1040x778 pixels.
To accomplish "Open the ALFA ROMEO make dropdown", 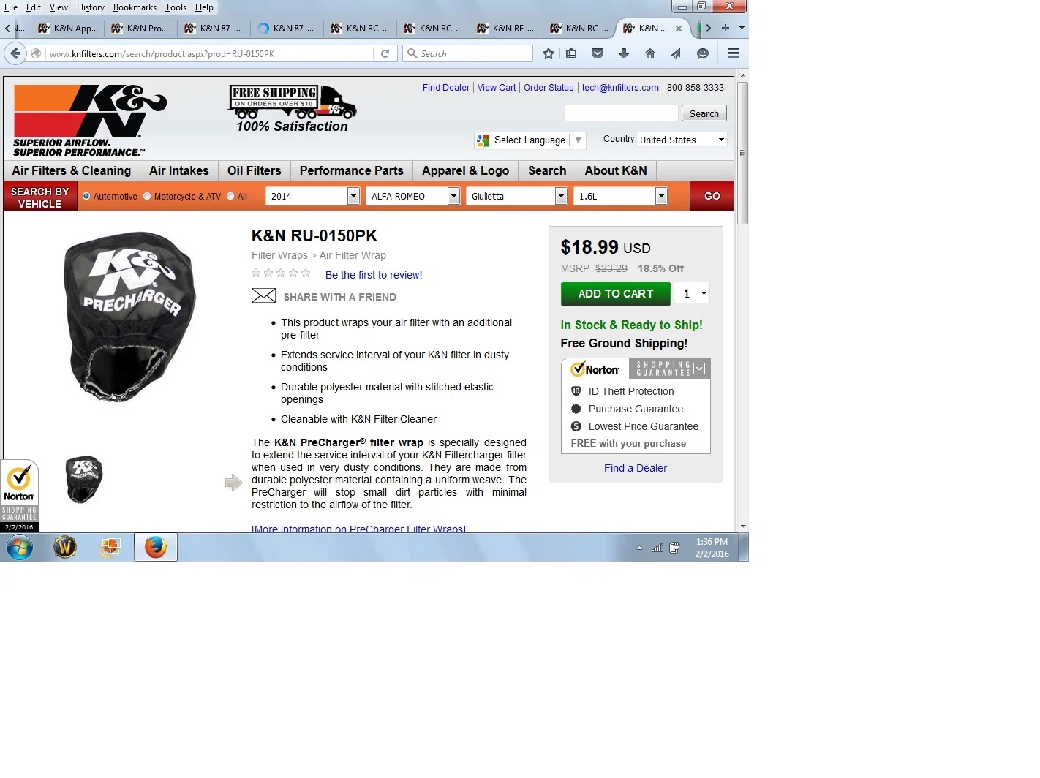I will click(x=412, y=196).
